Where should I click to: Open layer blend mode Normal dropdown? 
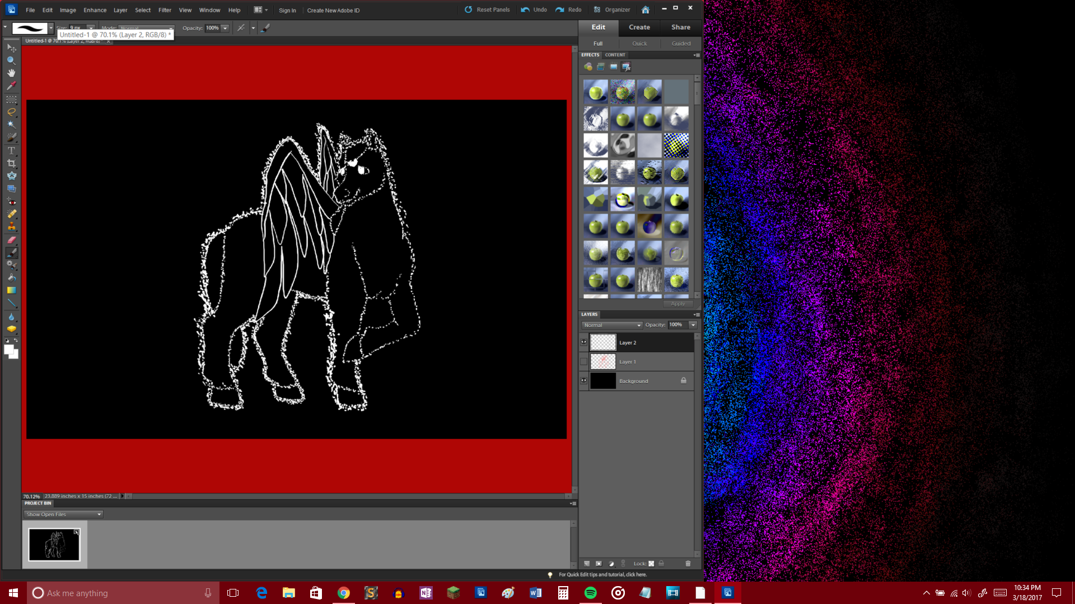[x=612, y=325]
